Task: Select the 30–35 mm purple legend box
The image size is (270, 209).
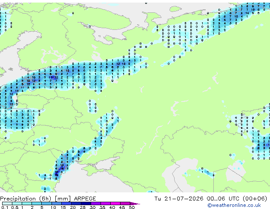Action: point(96,203)
